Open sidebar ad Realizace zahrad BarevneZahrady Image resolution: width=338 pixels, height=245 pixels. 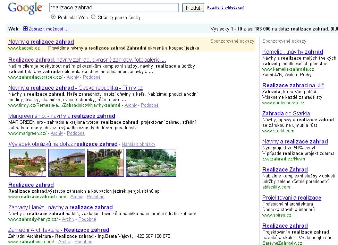[285, 226]
